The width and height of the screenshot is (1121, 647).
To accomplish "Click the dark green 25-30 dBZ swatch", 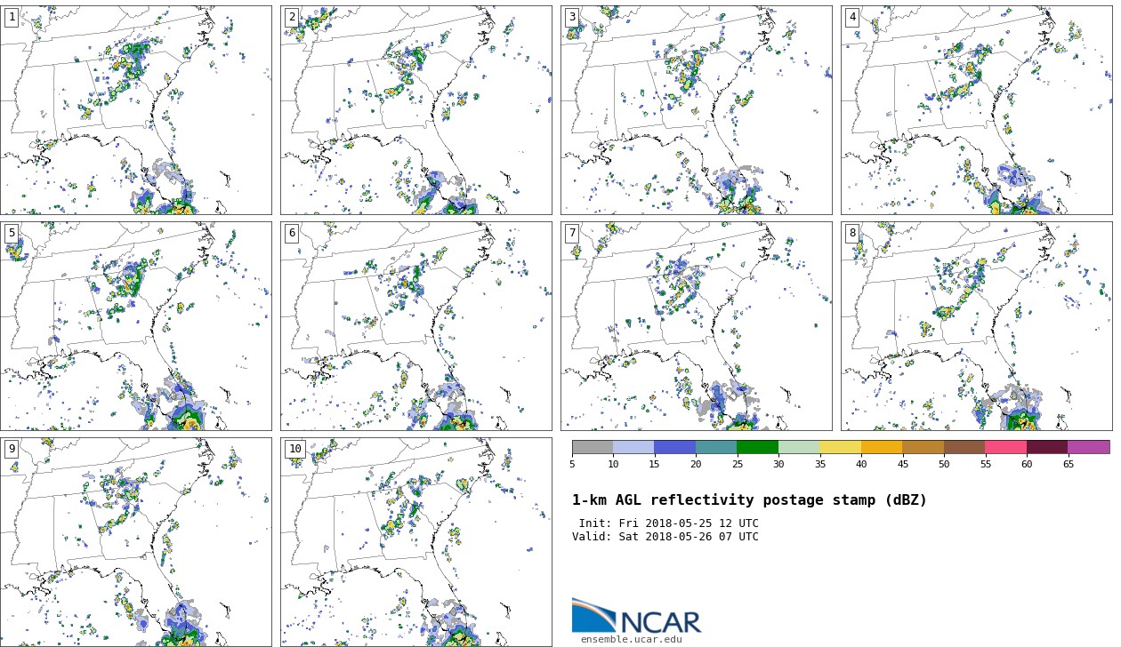I will pos(758,447).
